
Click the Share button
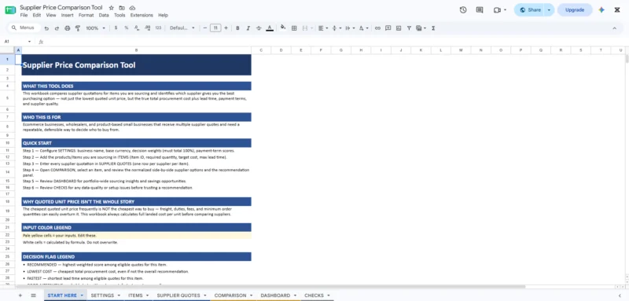point(530,10)
